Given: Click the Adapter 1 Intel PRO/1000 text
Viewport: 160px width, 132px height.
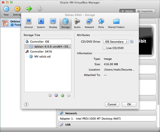Looking at the screenshot, I should coord(90,119).
